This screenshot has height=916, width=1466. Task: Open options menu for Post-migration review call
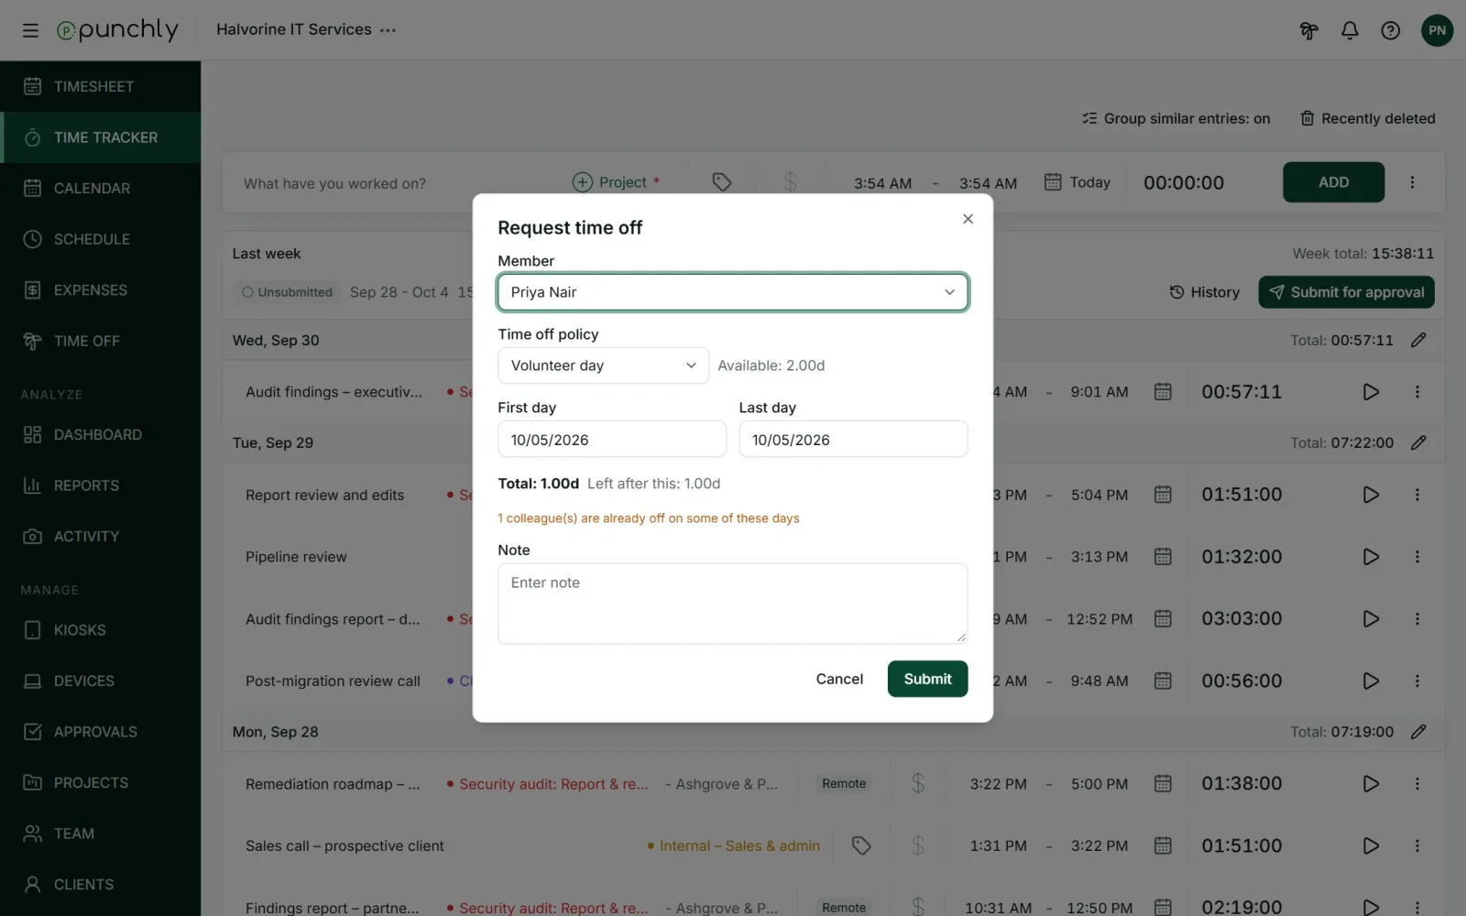(1417, 681)
